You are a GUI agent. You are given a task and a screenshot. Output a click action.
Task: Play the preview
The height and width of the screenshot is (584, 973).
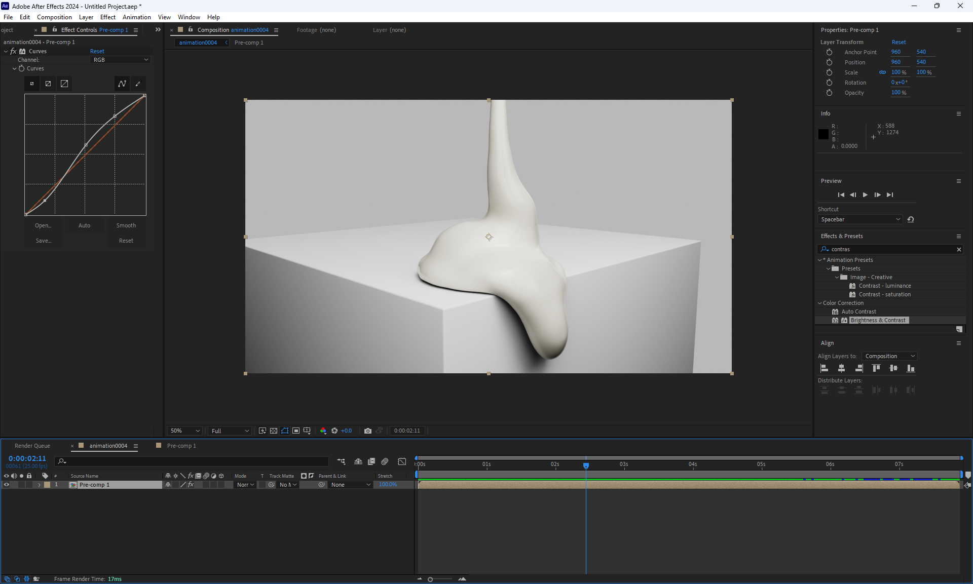[x=865, y=195]
